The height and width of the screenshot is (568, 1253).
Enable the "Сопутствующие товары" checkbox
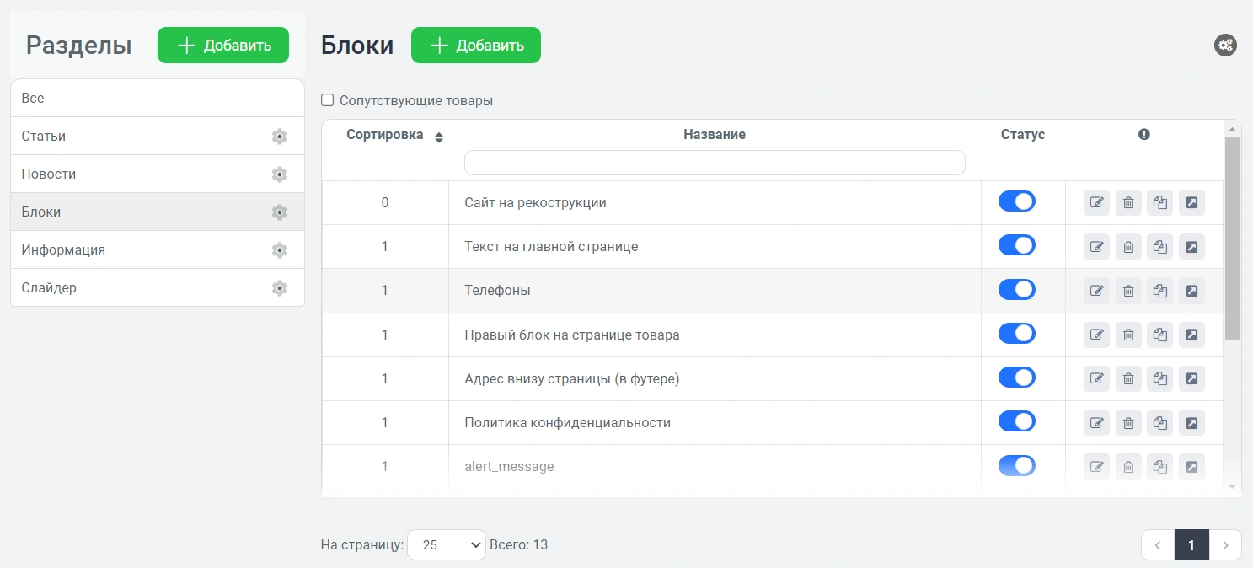328,101
